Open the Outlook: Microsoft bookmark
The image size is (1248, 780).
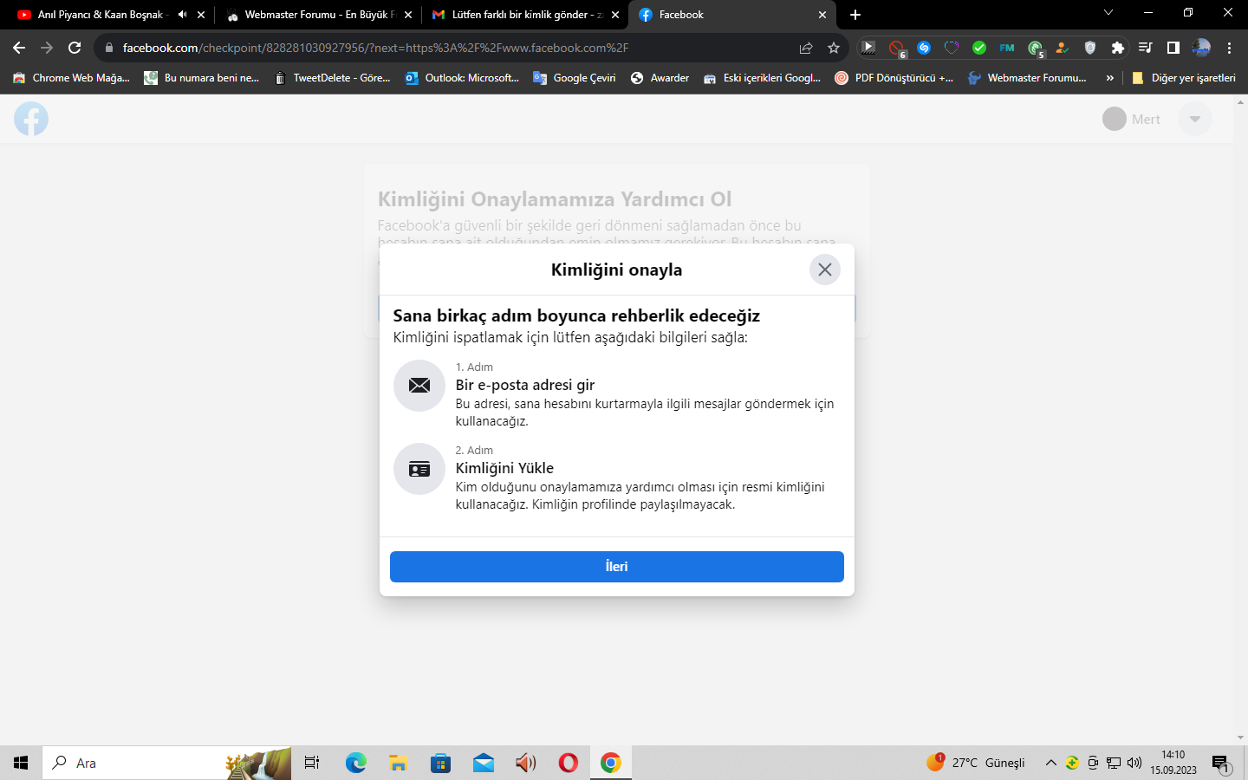click(x=462, y=78)
